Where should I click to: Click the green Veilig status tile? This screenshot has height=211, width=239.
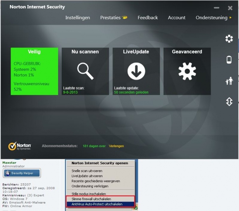coord(34,71)
